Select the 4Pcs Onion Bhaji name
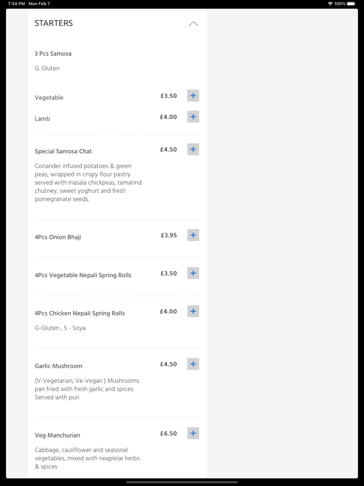This screenshot has height=486, width=364. [x=58, y=237]
